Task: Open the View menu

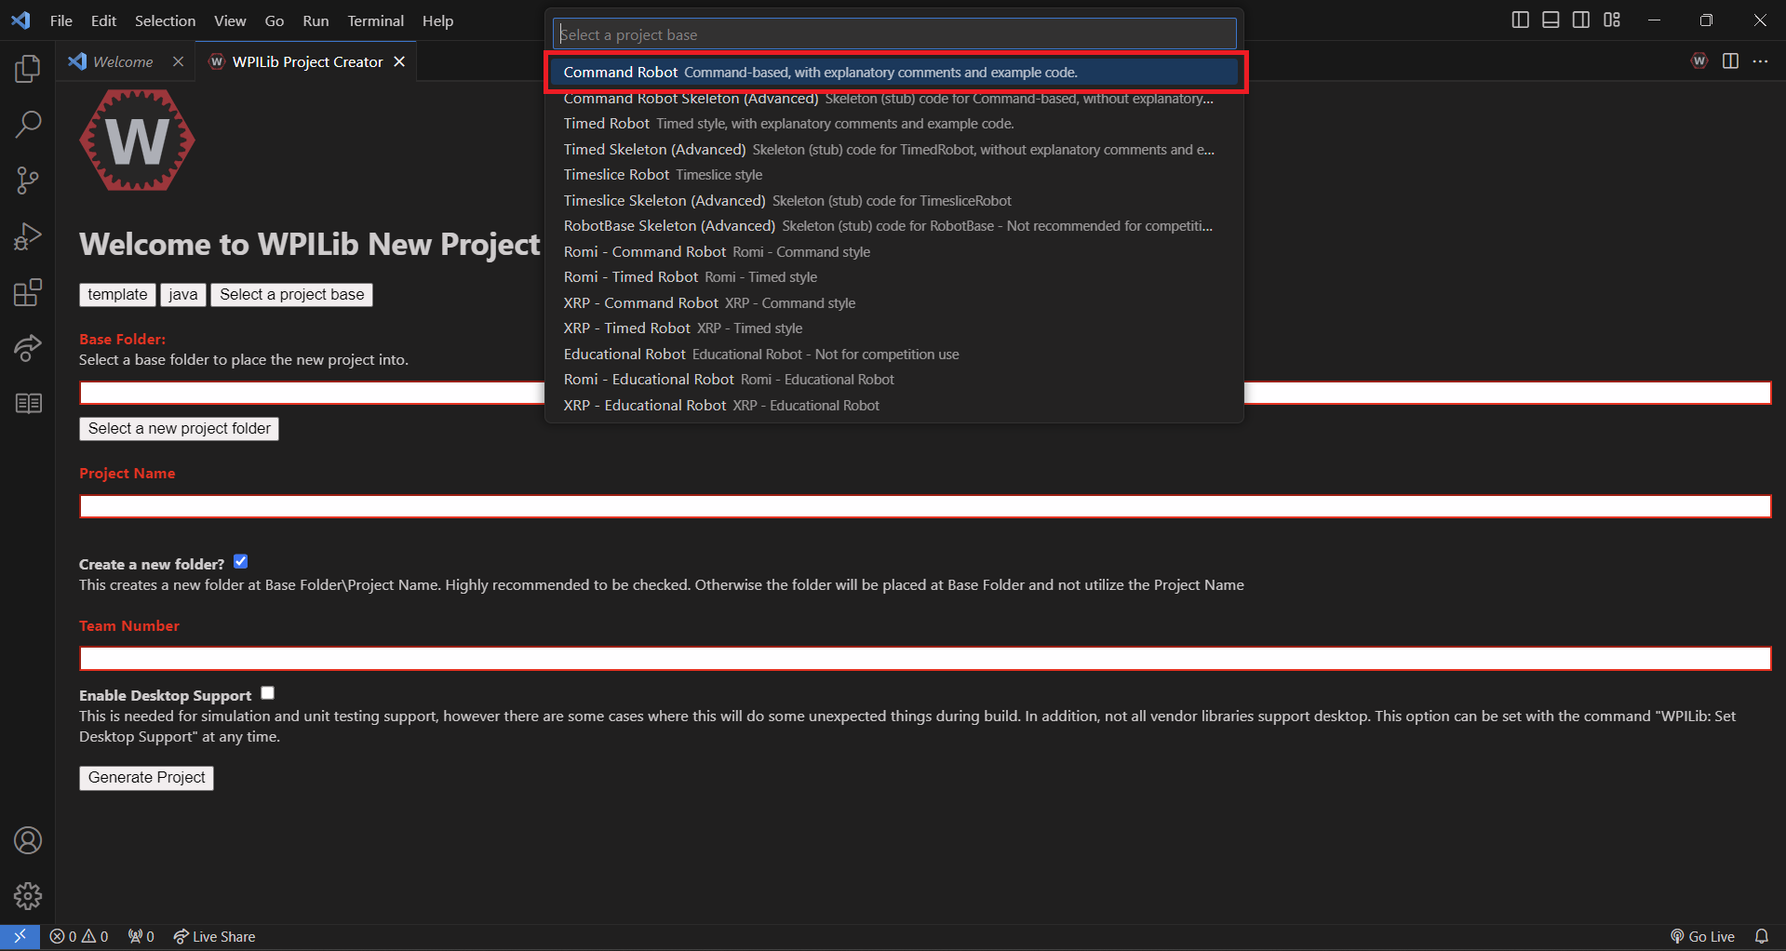Action: (230, 20)
